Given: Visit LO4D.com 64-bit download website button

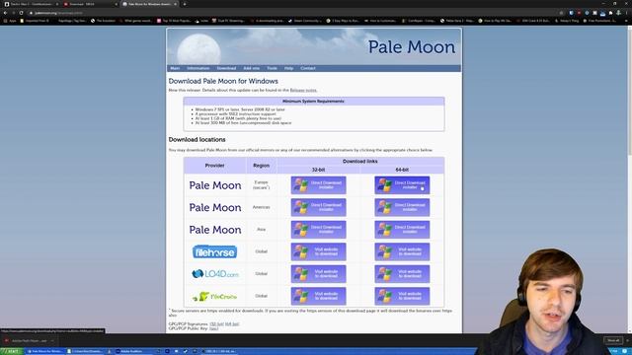Looking at the screenshot, I should pos(402,274).
